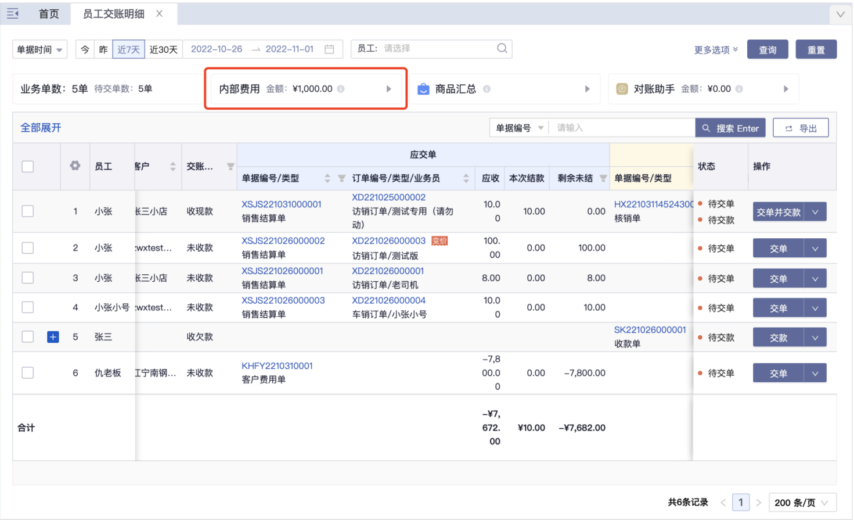Open the 200 条/页 page size dropdown
Image resolution: width=854 pixels, height=520 pixels.
[x=802, y=503]
